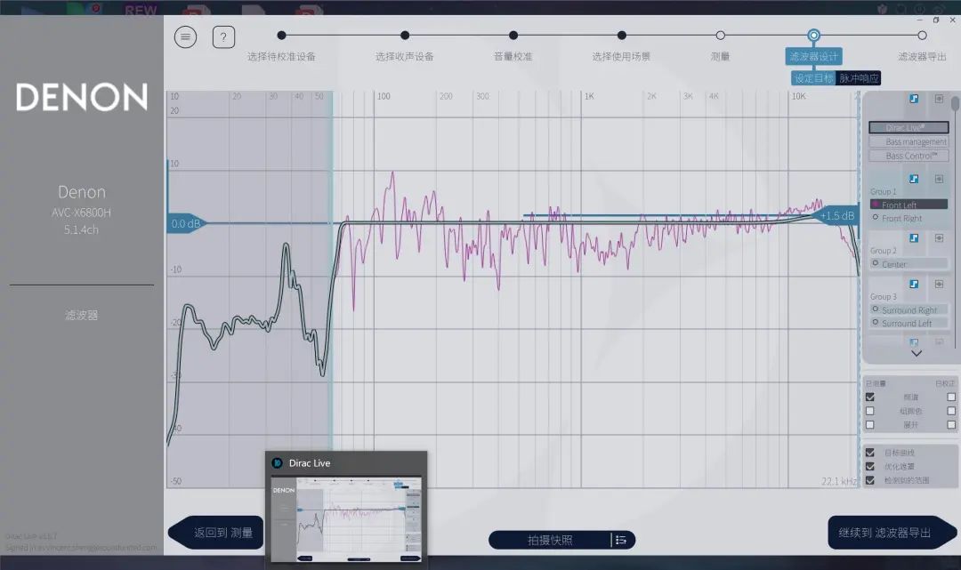Click Group 2 blue target curve icon
Viewport: 961px width, 570px height.
pos(914,238)
